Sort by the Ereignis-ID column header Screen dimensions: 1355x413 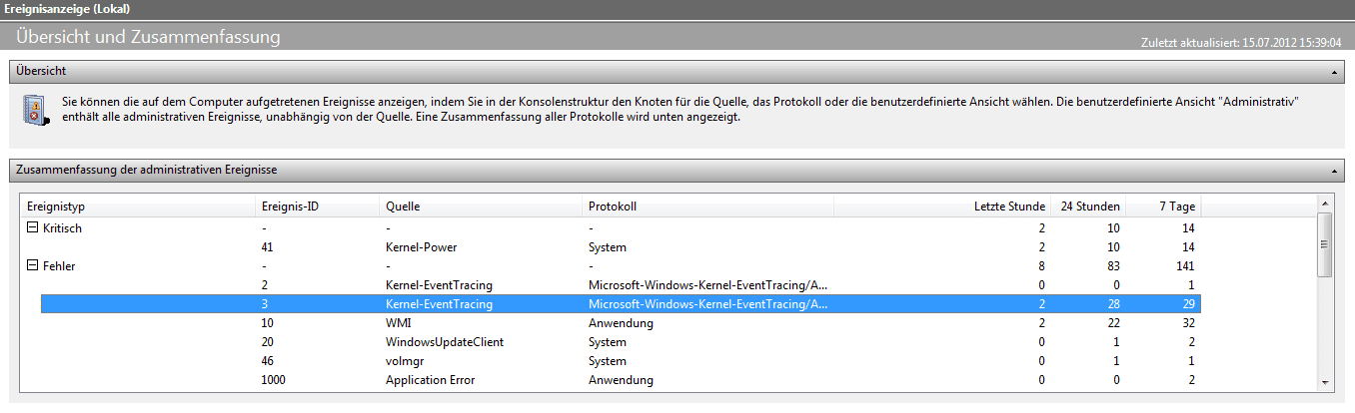(x=316, y=206)
